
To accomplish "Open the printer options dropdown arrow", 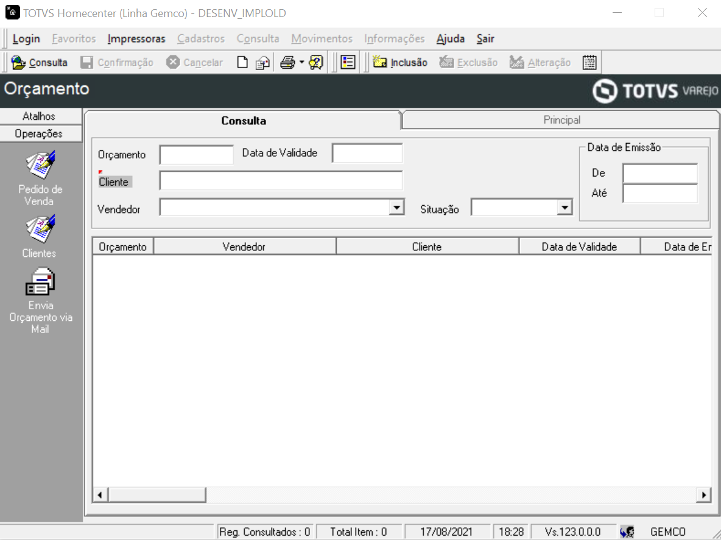I will [x=301, y=63].
